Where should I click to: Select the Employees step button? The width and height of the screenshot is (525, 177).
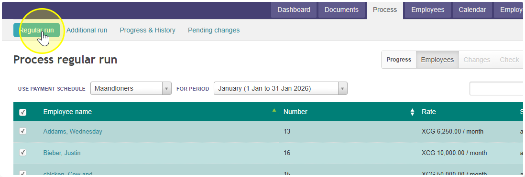point(437,60)
